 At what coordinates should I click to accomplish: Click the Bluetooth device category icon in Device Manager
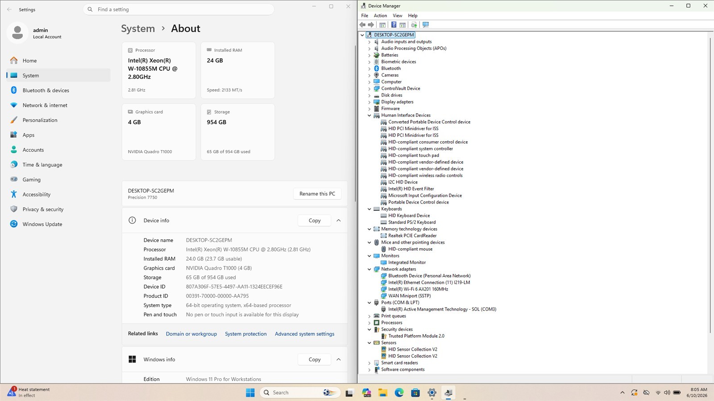click(377, 69)
